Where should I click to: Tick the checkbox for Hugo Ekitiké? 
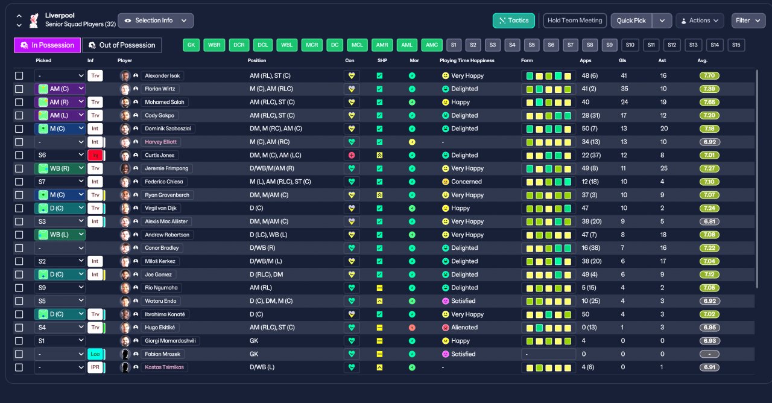pyautogui.click(x=19, y=328)
